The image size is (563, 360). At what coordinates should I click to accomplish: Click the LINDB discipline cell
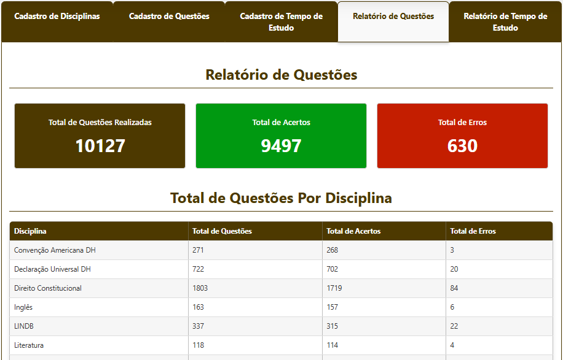24,326
